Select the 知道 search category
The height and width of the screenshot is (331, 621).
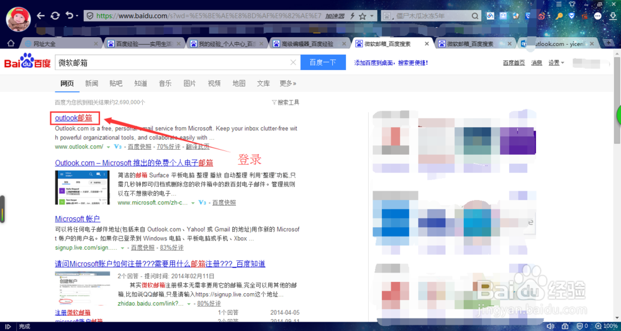click(140, 83)
